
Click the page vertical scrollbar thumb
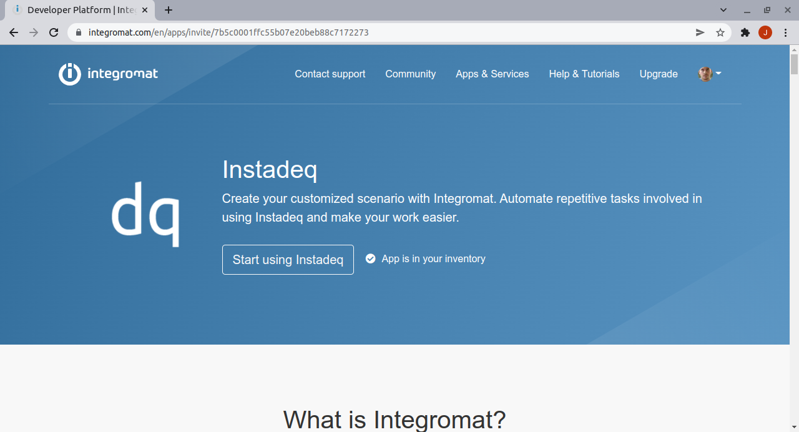tap(794, 64)
